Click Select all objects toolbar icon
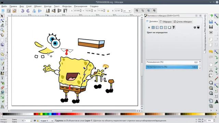The image size is (219, 123). (x=3, y=11)
